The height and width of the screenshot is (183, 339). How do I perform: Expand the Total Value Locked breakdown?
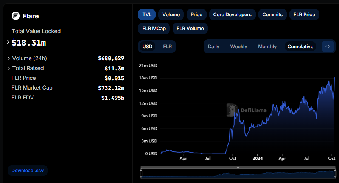(x=8, y=42)
